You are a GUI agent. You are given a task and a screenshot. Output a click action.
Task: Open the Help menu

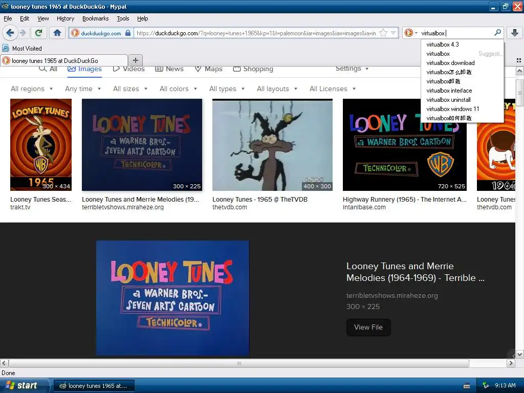142,18
